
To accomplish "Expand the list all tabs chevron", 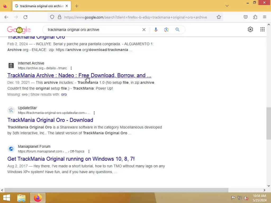I will [x=227, y=6].
